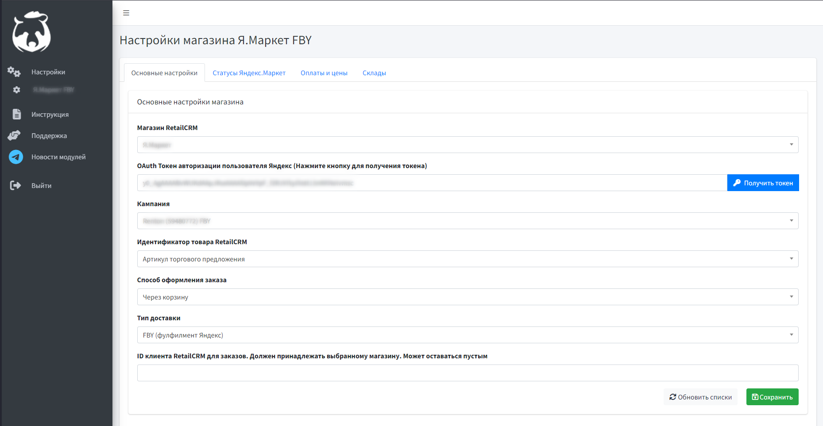Viewport: 823px width, 426px height.
Task: Click Выйти to log out
Action: pos(41,186)
